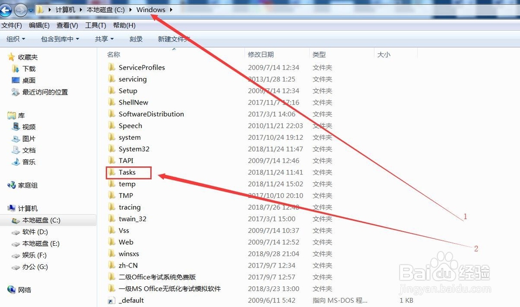Click the TMP folder icon
The image size is (520, 307).
tap(111, 195)
